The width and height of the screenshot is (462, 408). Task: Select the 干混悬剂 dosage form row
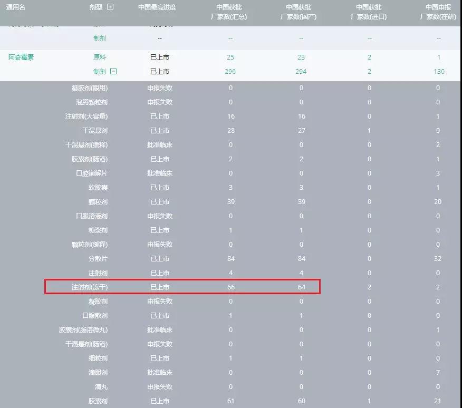click(95, 130)
